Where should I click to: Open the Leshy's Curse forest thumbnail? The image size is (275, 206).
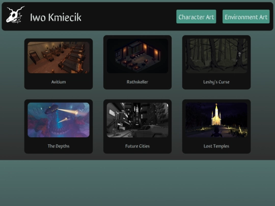pos(216,56)
